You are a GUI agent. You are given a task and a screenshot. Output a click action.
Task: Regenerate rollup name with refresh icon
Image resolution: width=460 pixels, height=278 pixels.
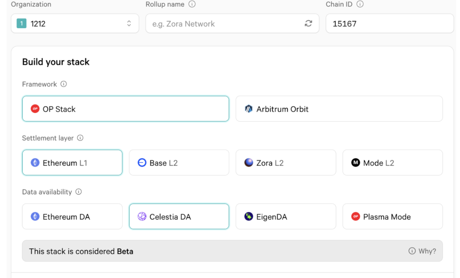click(308, 23)
